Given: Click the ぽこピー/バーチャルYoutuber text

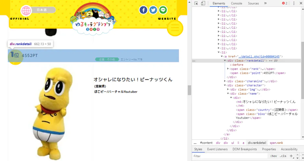Looking at the screenshot, I should tap(116, 92).
